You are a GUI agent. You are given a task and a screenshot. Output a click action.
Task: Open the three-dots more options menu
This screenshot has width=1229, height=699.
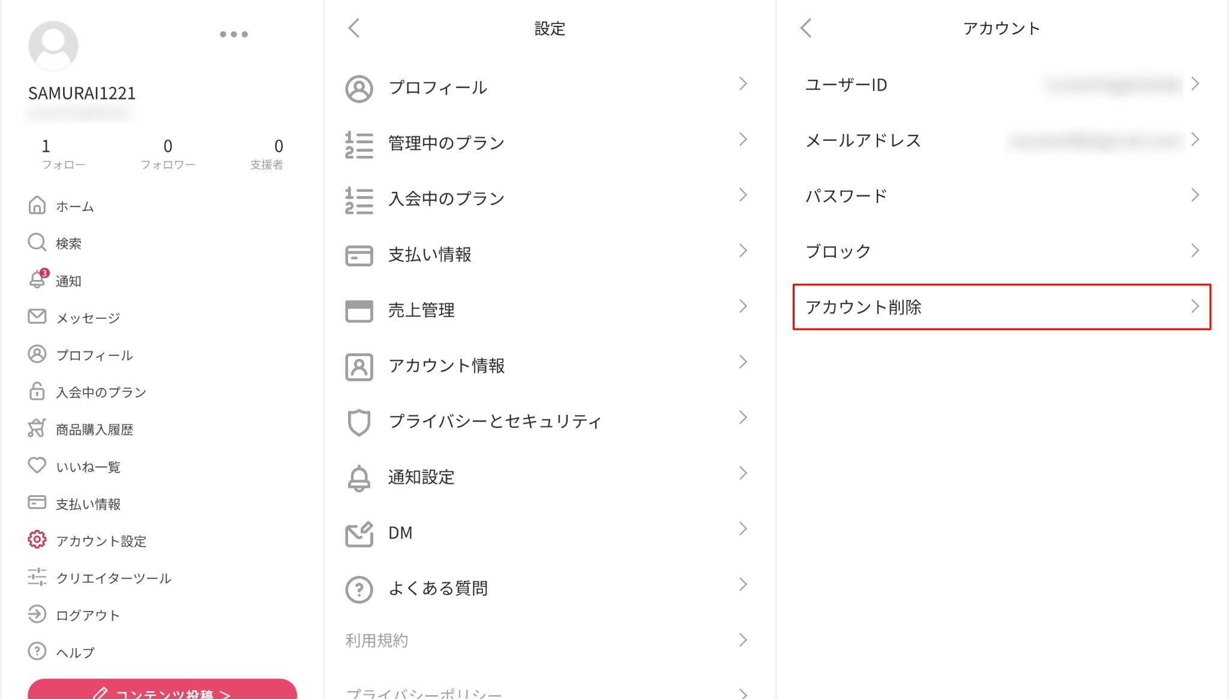point(233,34)
